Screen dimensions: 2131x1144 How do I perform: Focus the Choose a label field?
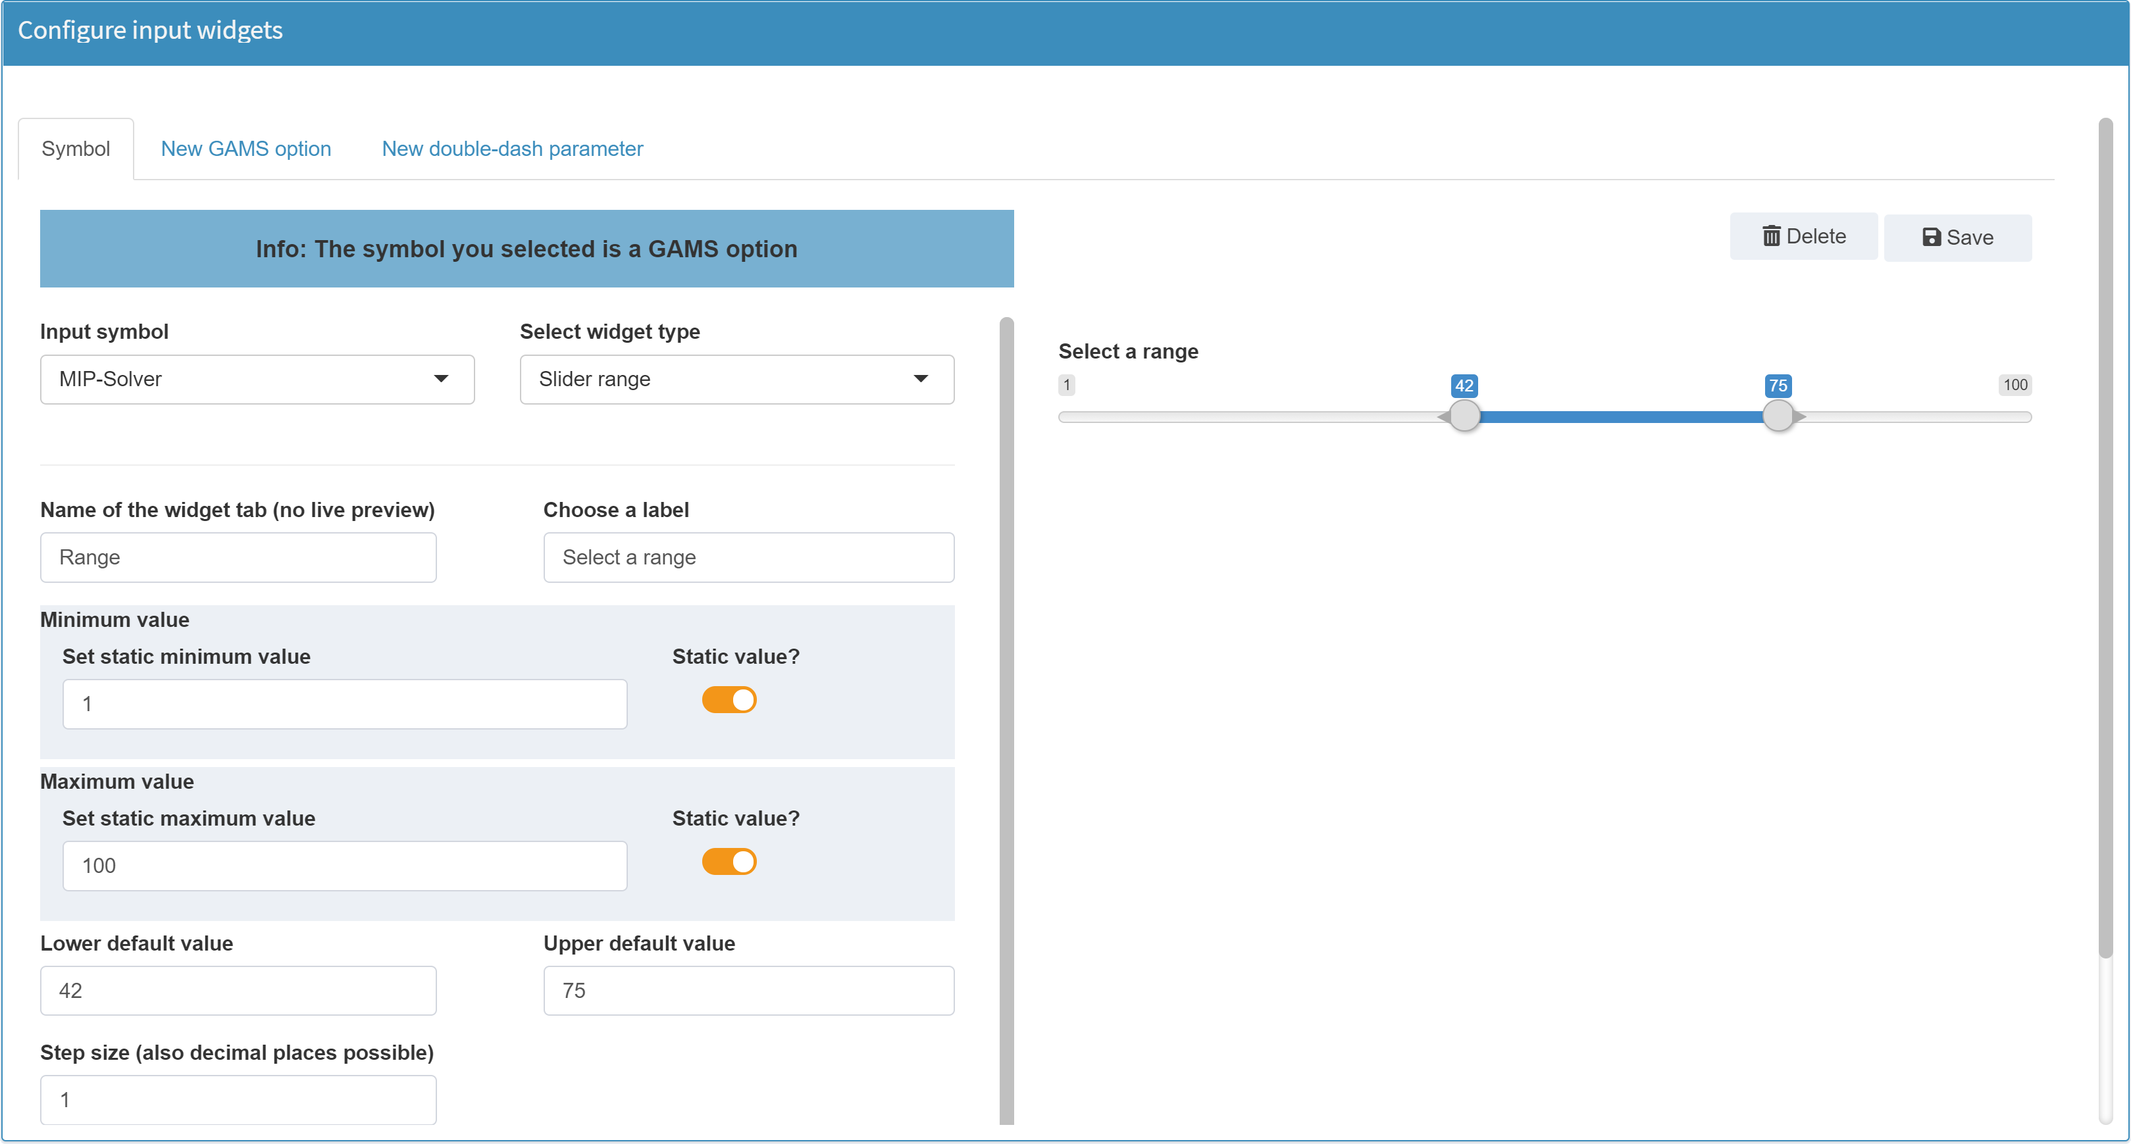click(748, 557)
